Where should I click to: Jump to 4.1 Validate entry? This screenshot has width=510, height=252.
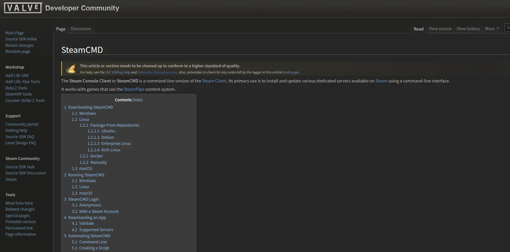(x=83, y=223)
